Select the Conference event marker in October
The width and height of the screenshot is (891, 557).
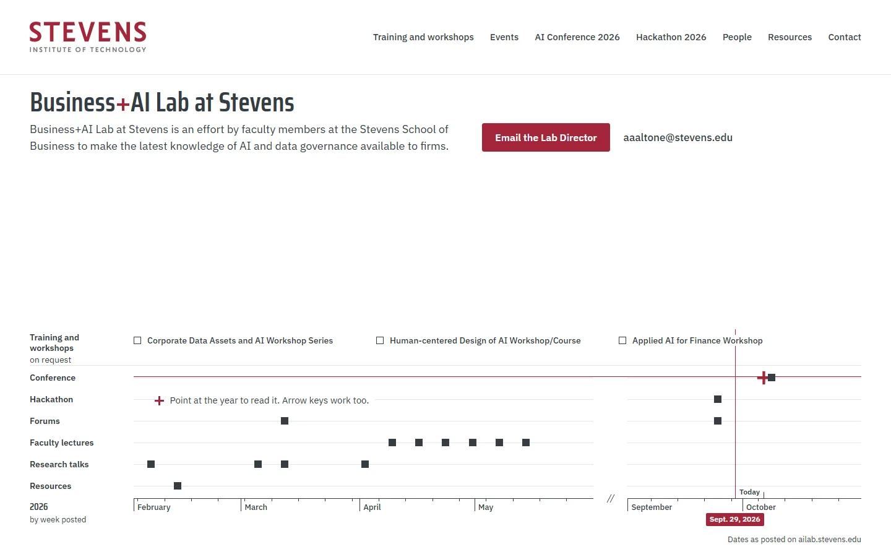click(772, 378)
